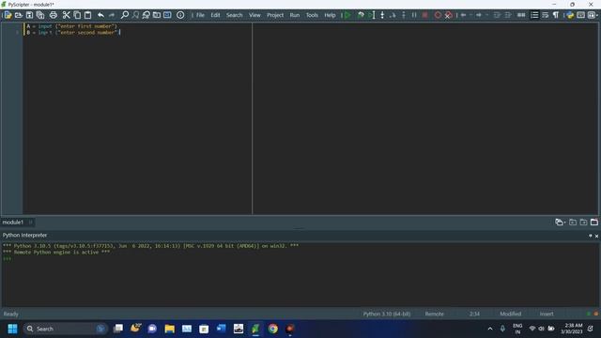Print the file using the printer icon
The image size is (601, 338).
(54, 15)
